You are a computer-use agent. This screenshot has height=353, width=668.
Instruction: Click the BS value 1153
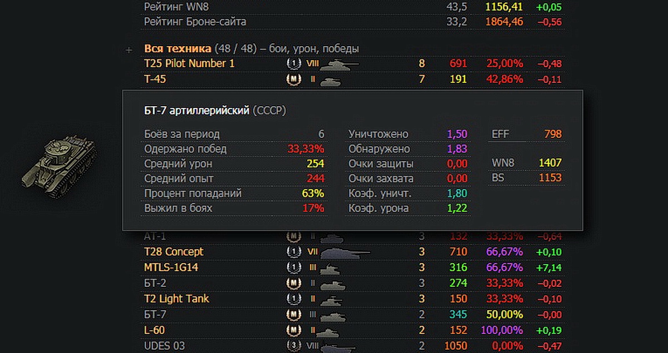[x=551, y=178]
